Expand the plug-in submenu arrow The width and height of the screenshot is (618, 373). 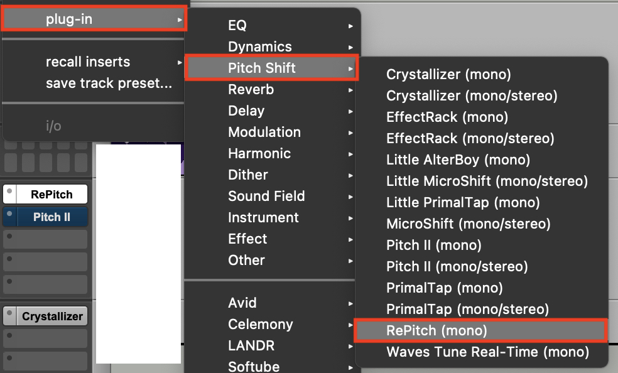[180, 19]
